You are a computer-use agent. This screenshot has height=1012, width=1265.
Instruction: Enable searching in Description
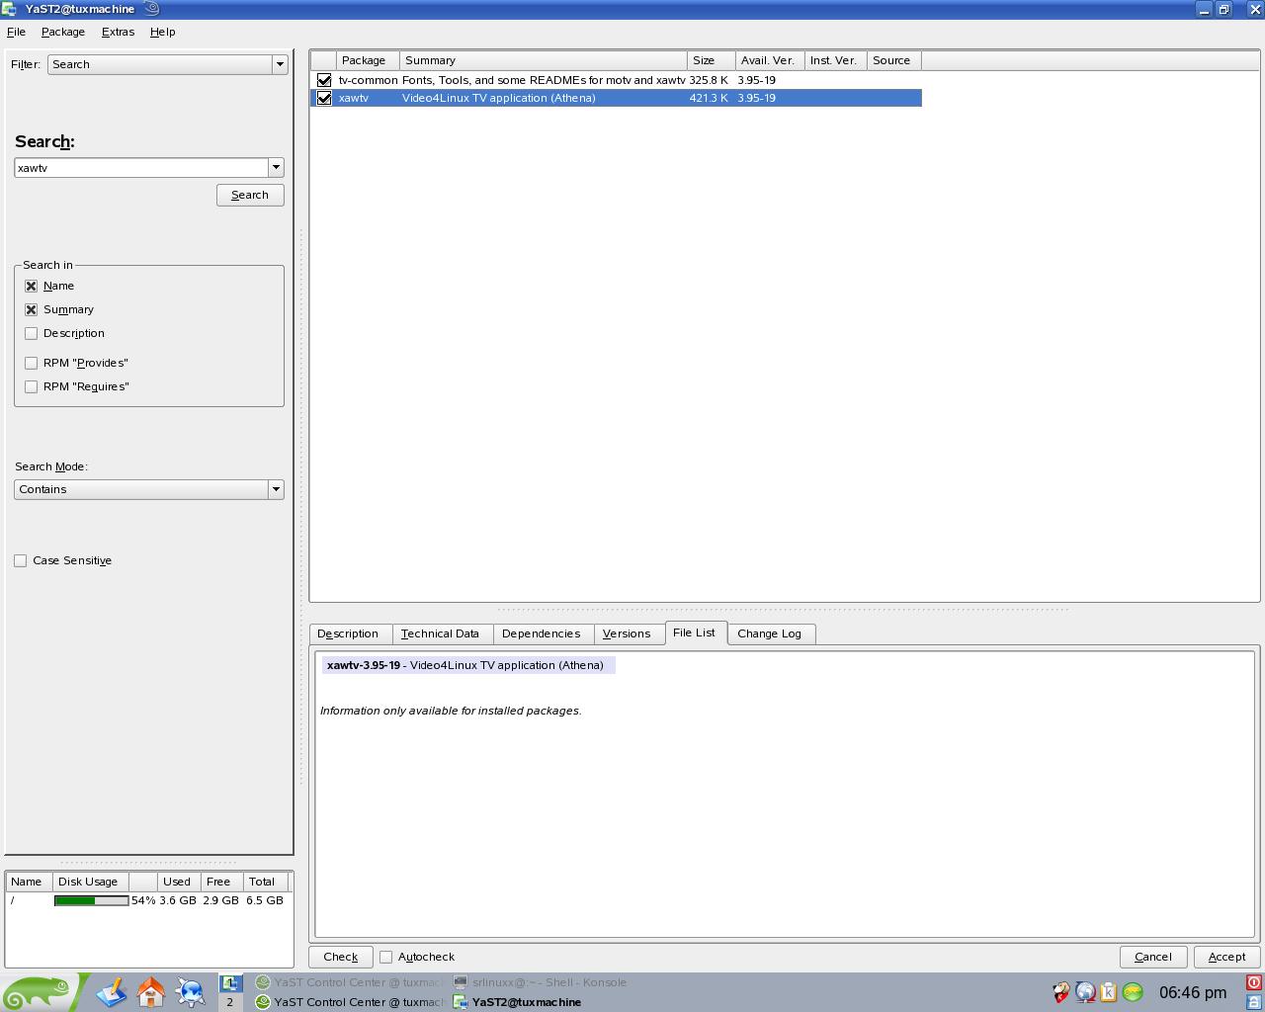(32, 333)
